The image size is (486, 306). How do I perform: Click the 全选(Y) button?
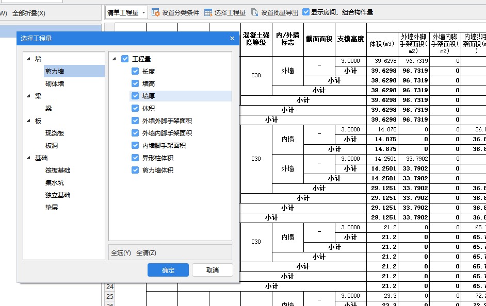point(121,253)
